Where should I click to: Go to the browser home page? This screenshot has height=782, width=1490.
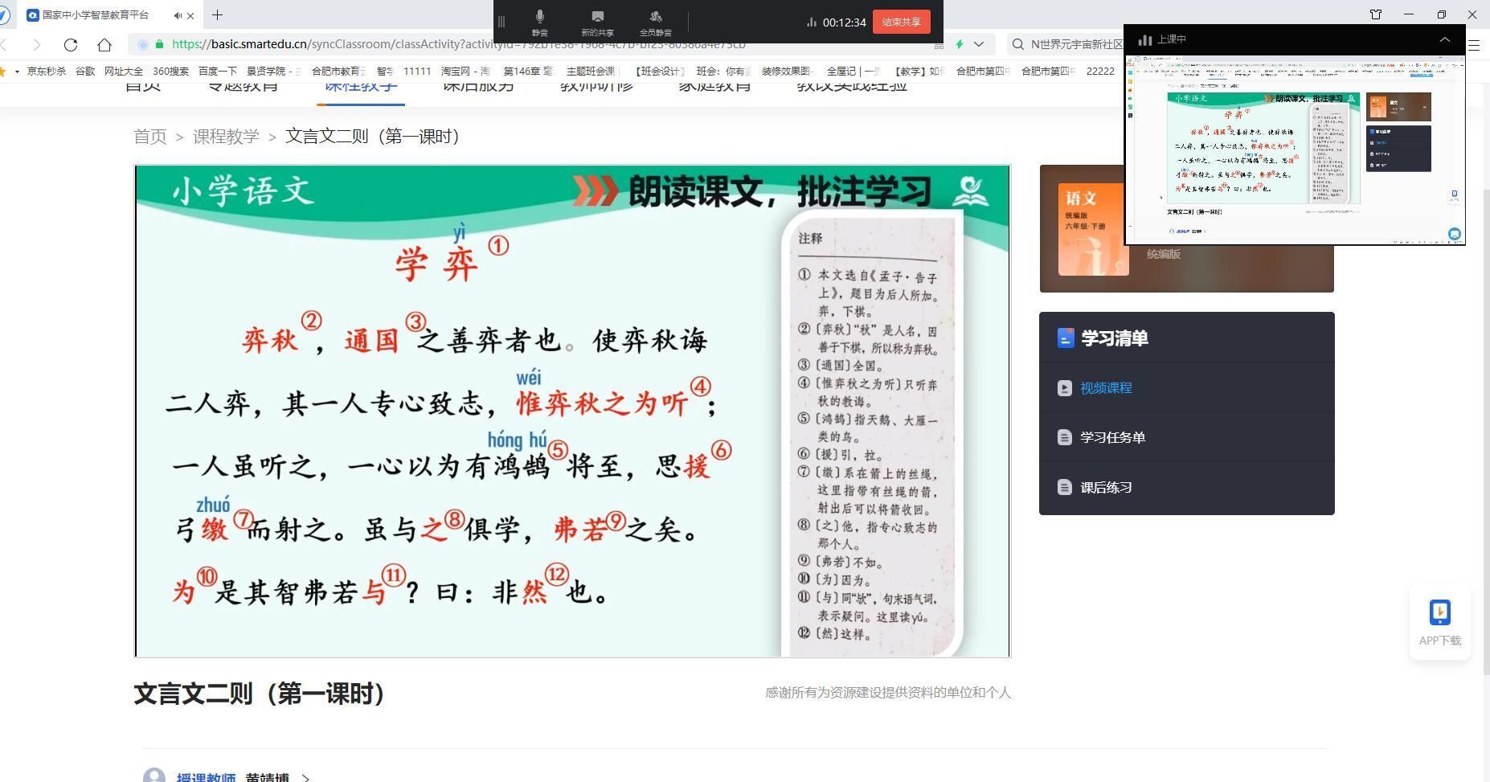104,44
